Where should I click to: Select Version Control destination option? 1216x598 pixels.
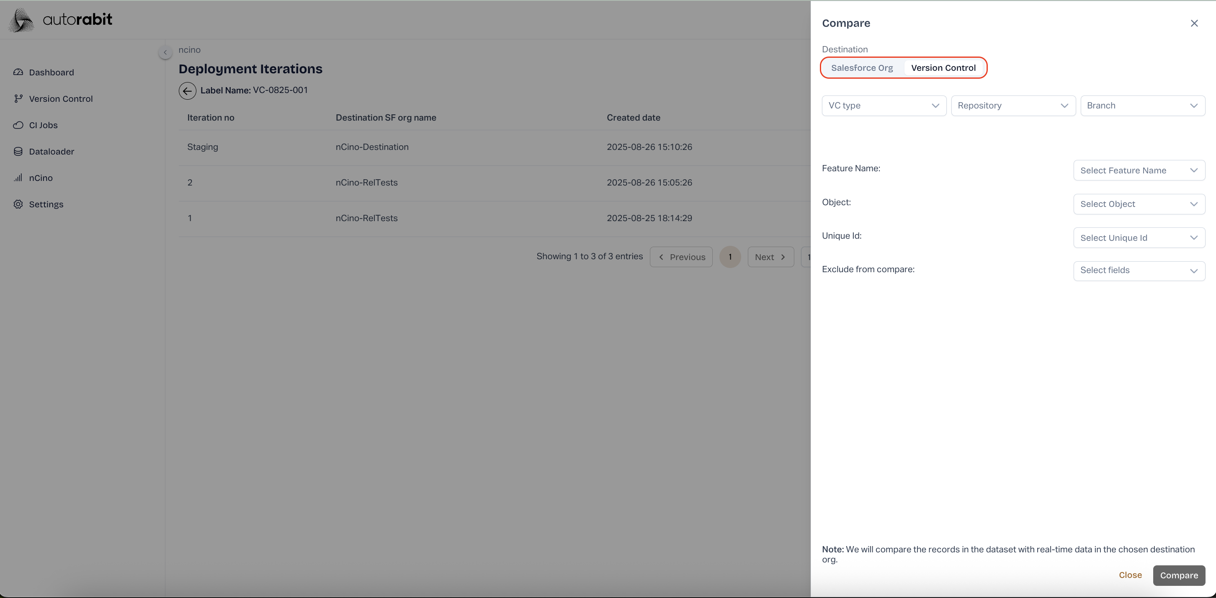(x=943, y=68)
